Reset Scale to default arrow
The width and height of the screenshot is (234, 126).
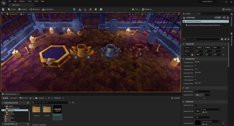tap(223, 55)
